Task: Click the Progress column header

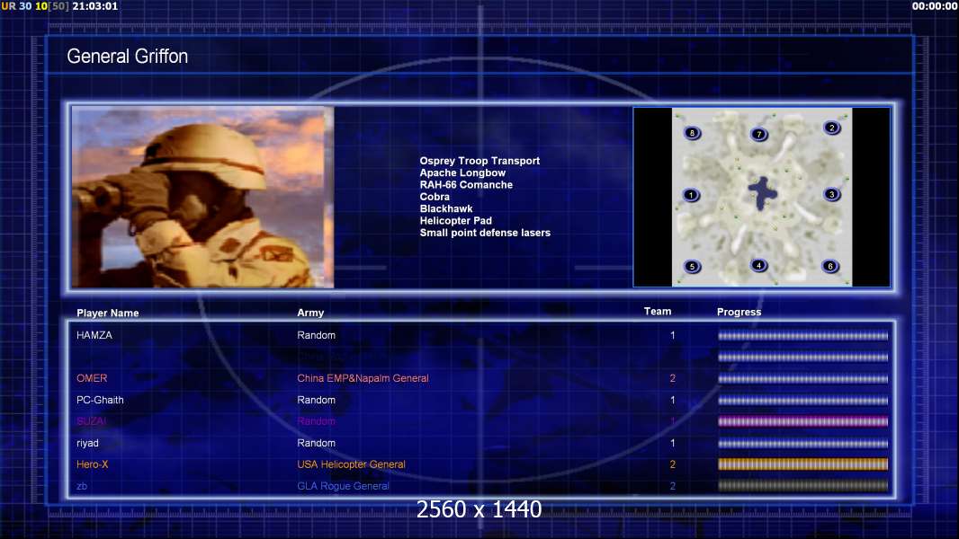Action: (x=739, y=312)
